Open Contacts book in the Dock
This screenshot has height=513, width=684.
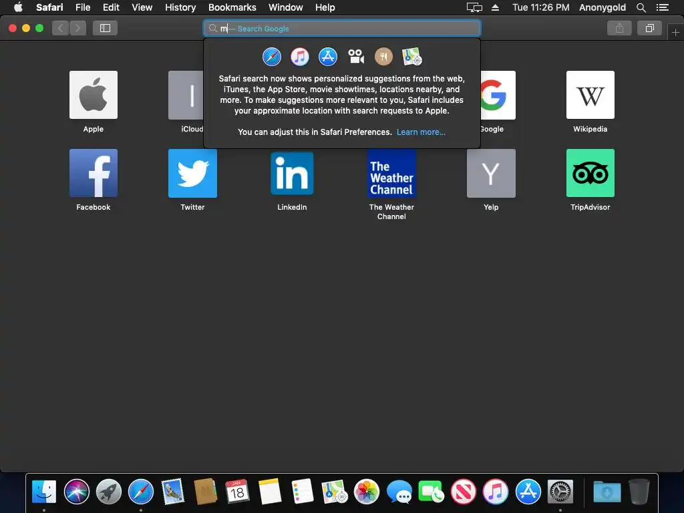click(206, 492)
